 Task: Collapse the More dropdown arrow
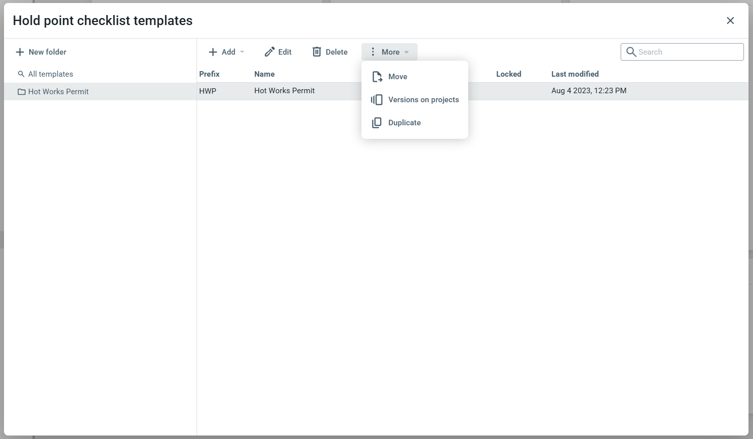pos(407,52)
